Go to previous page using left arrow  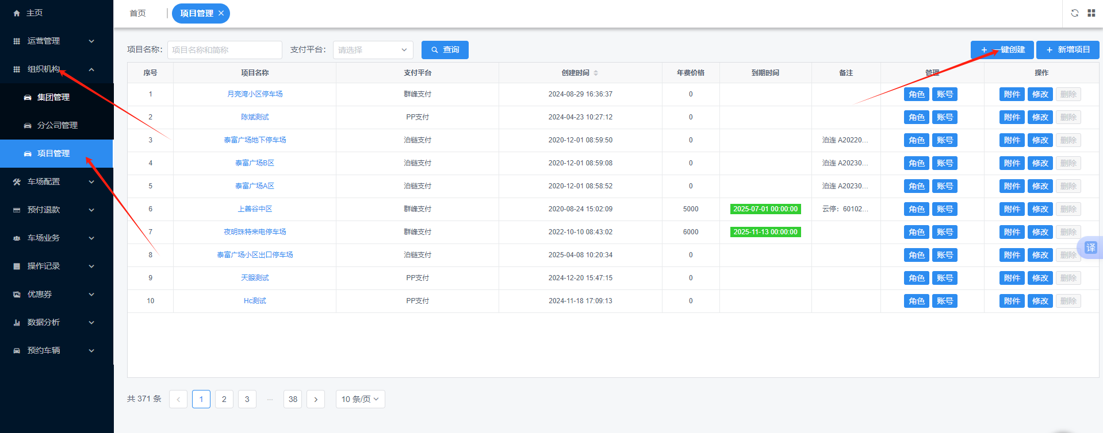178,399
